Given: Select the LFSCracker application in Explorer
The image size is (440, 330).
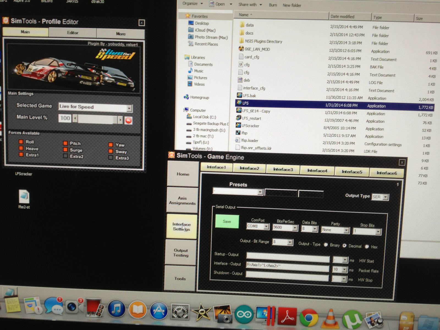Looking at the screenshot, I should coord(250,126).
